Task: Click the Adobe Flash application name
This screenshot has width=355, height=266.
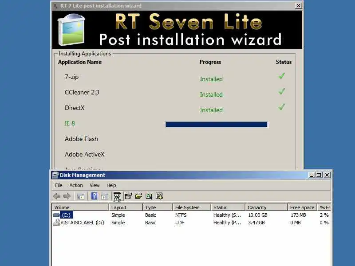Action: pos(81,139)
